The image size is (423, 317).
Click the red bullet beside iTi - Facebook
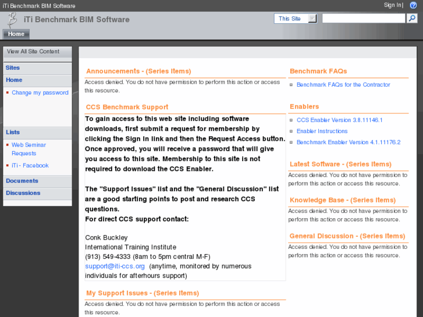click(x=8, y=165)
